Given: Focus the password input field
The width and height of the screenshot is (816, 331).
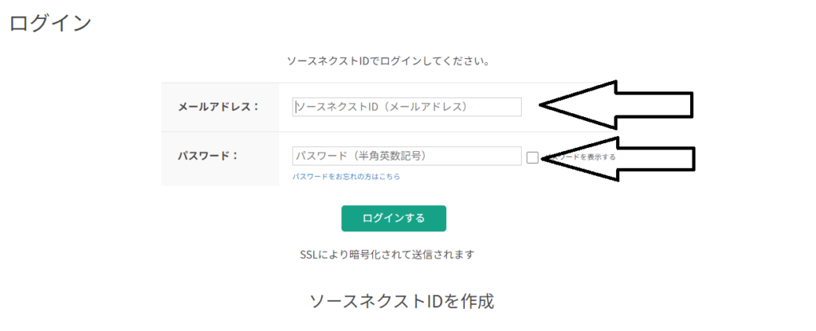Looking at the screenshot, I should tap(406, 156).
